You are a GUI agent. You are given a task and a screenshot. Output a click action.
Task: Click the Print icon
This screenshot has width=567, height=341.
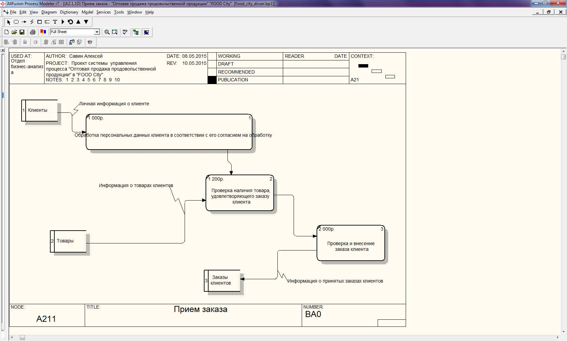[33, 32]
